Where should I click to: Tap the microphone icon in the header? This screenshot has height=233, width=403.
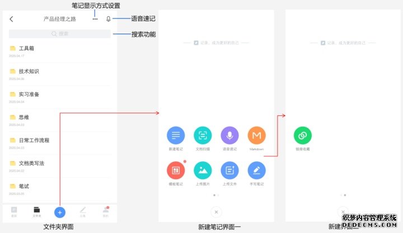pos(109,19)
